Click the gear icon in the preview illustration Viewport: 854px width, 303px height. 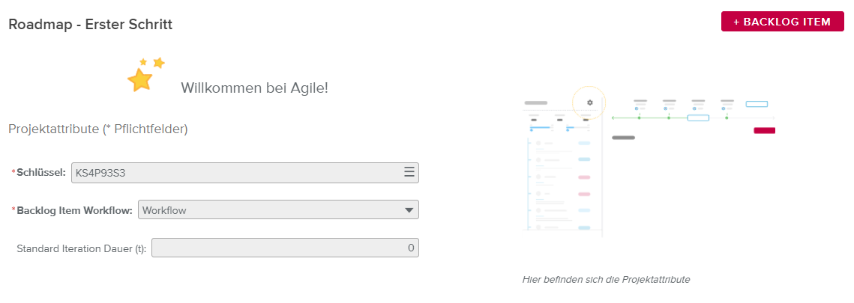tap(589, 102)
